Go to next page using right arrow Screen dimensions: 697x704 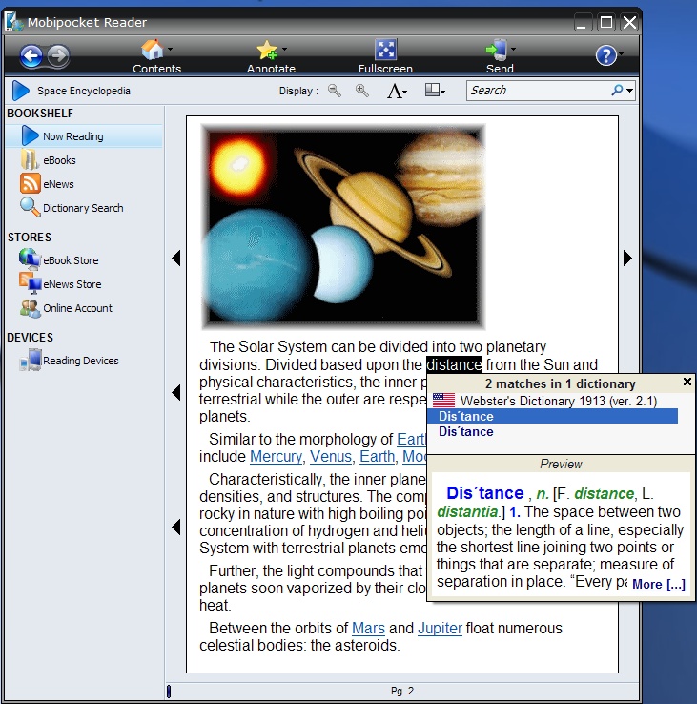pyautogui.click(x=628, y=259)
